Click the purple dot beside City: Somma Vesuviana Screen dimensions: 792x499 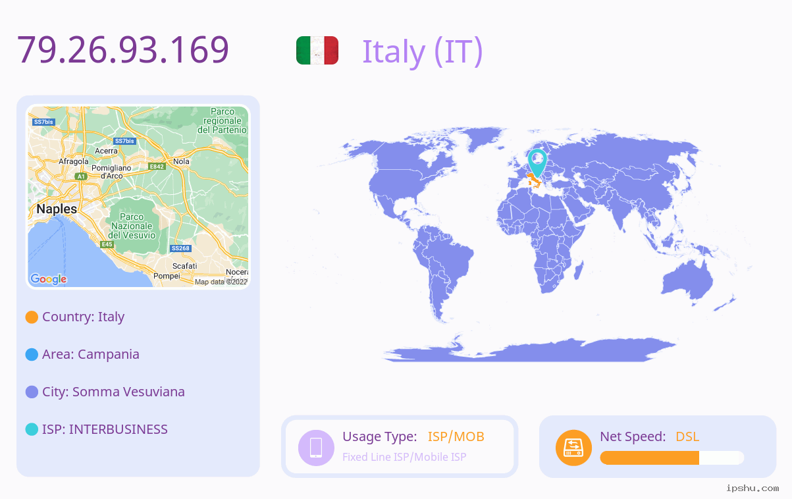[x=32, y=392]
